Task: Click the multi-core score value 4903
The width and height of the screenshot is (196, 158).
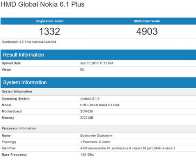Action: click(x=147, y=31)
